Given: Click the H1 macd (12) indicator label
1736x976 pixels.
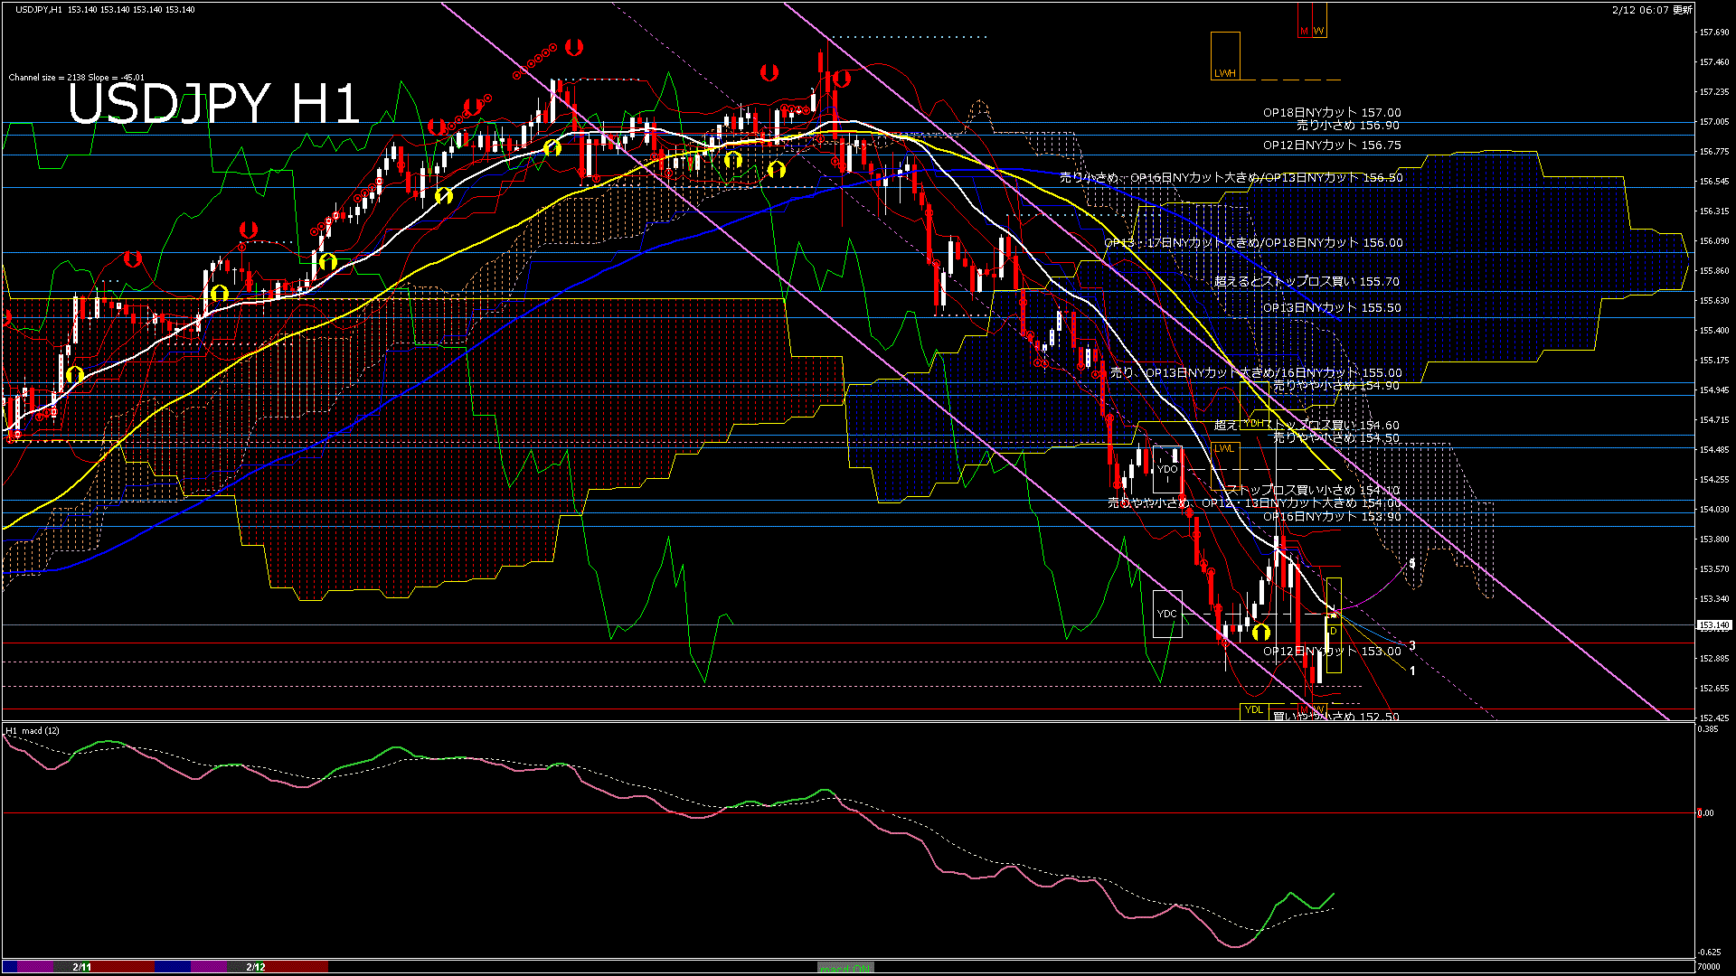Looking at the screenshot, I should [33, 730].
